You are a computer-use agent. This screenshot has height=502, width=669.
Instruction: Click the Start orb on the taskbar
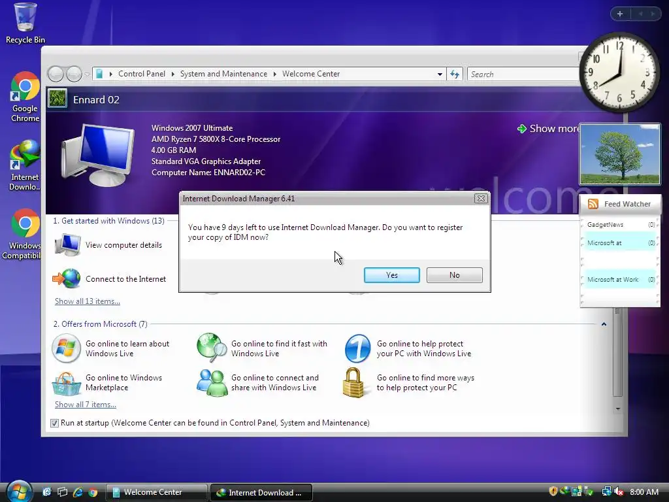coord(19,492)
